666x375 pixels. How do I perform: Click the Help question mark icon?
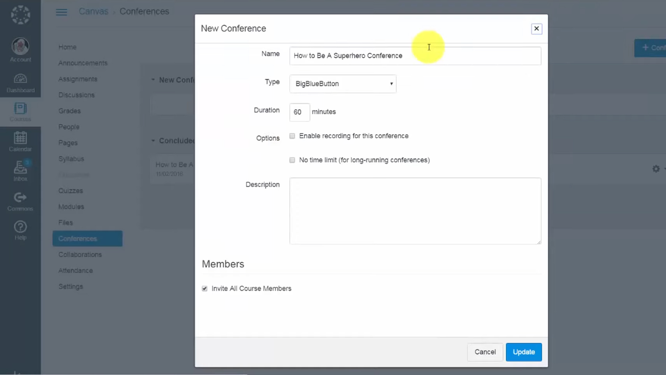tap(20, 227)
